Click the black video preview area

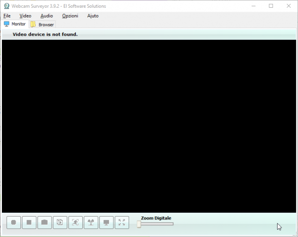(149, 126)
